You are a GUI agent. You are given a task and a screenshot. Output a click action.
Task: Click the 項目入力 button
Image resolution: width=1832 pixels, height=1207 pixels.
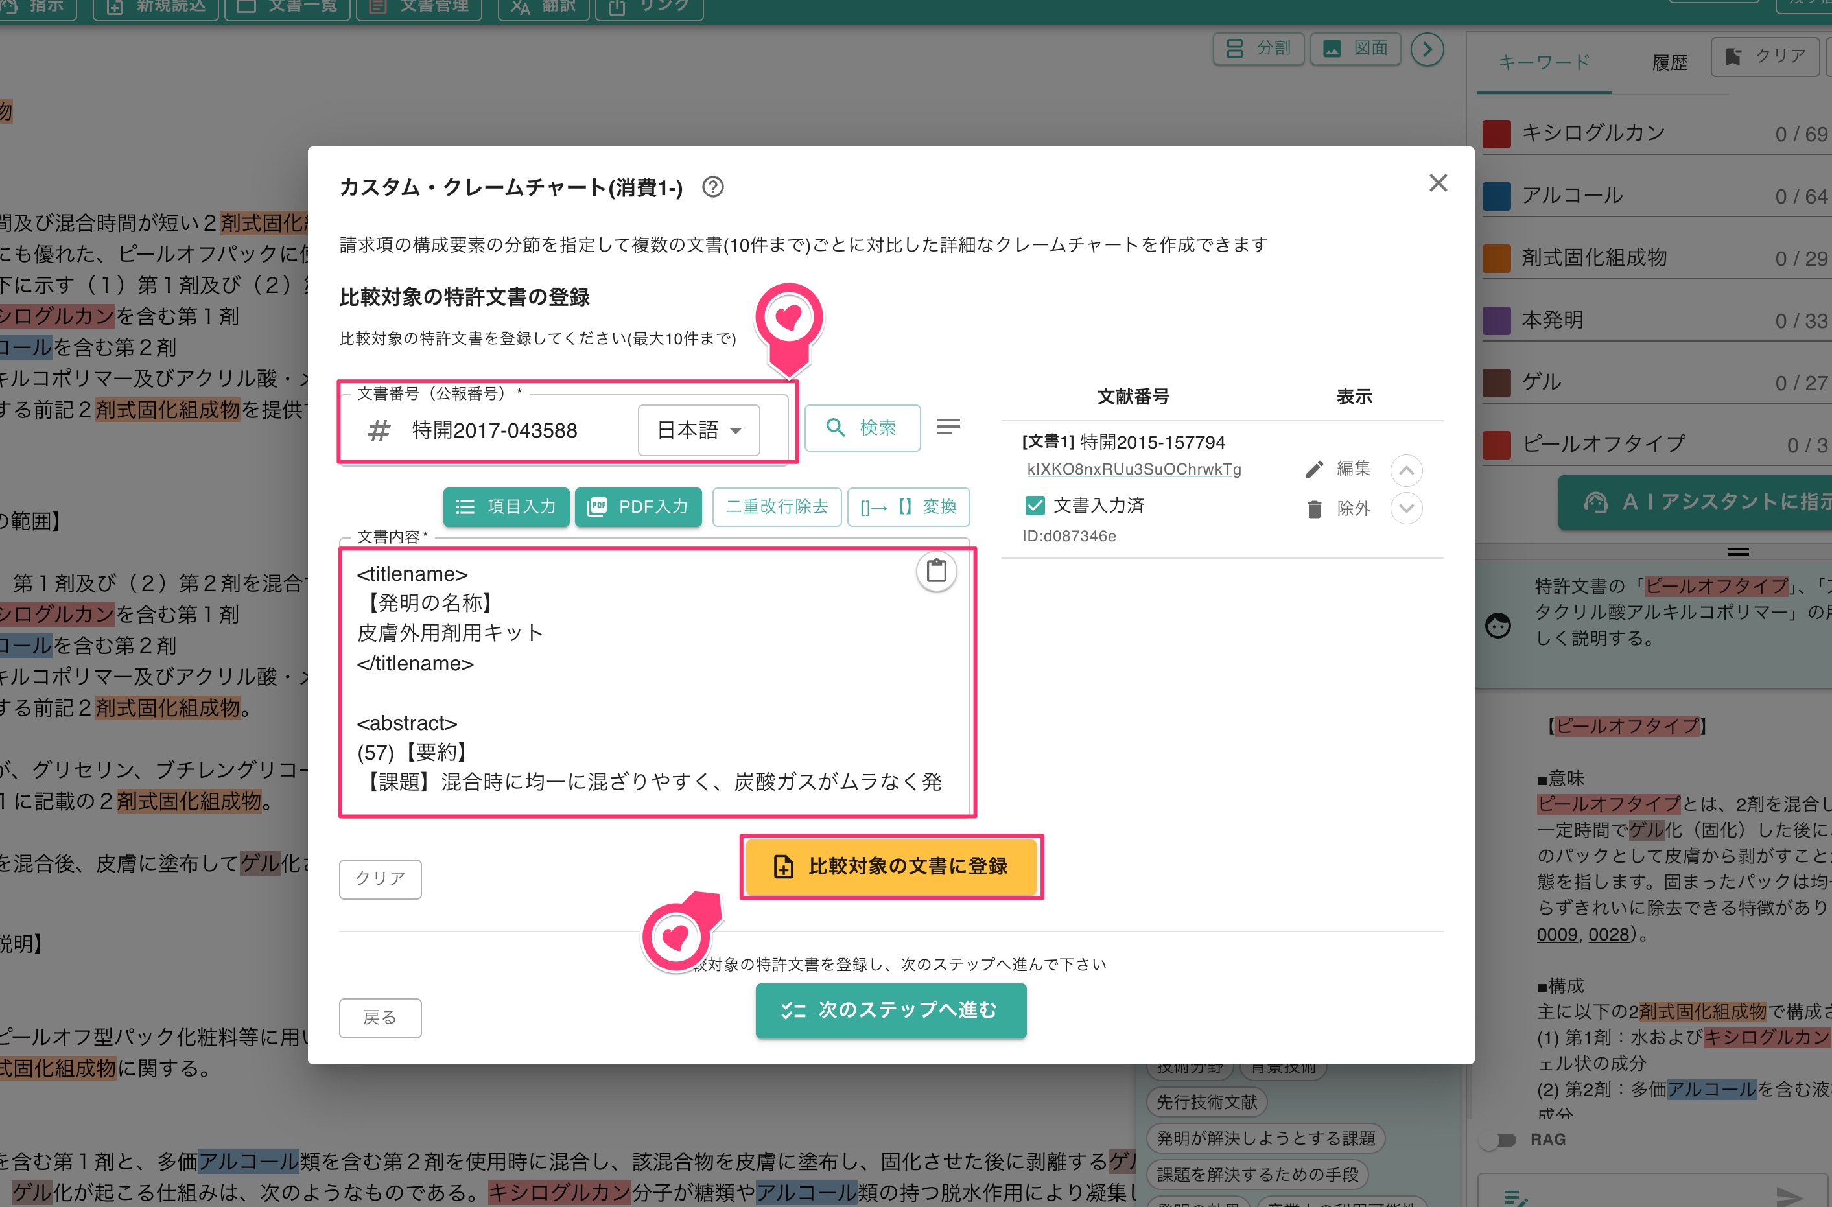coord(506,506)
